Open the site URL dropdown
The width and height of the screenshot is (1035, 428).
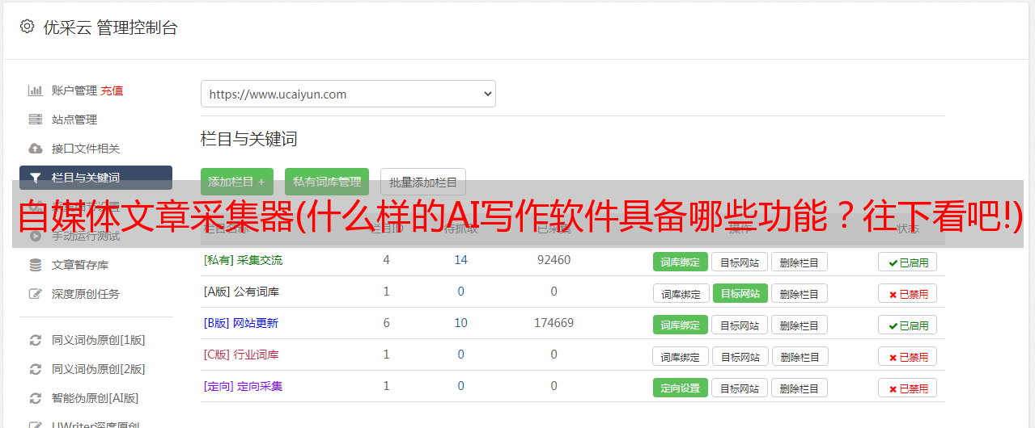[348, 94]
